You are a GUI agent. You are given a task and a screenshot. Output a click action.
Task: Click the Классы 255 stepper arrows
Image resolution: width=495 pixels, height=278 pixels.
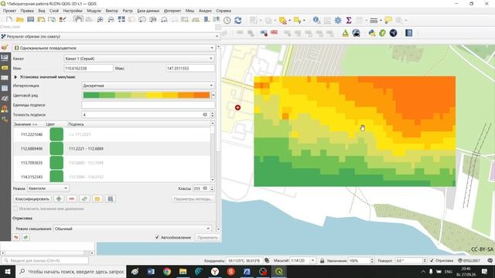click(x=212, y=188)
